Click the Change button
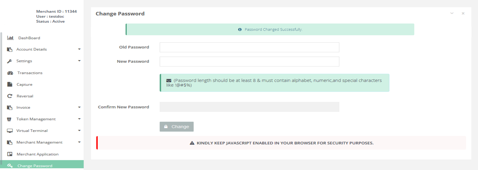 pyautogui.click(x=176, y=127)
